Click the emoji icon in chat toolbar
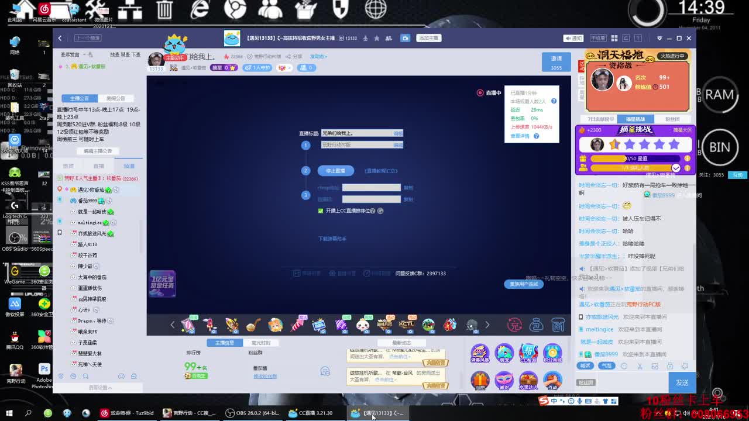 click(624, 366)
